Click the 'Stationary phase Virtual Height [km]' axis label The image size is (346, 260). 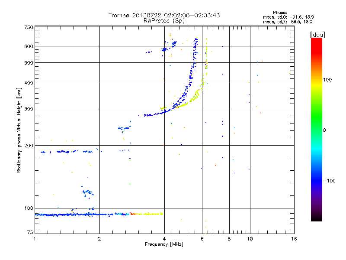[19, 130]
